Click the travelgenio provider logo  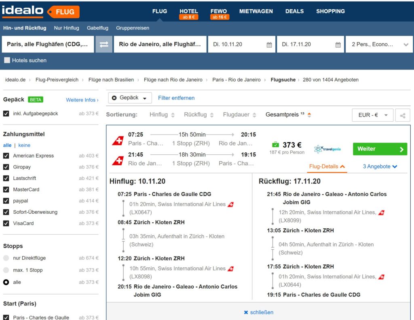point(327,149)
